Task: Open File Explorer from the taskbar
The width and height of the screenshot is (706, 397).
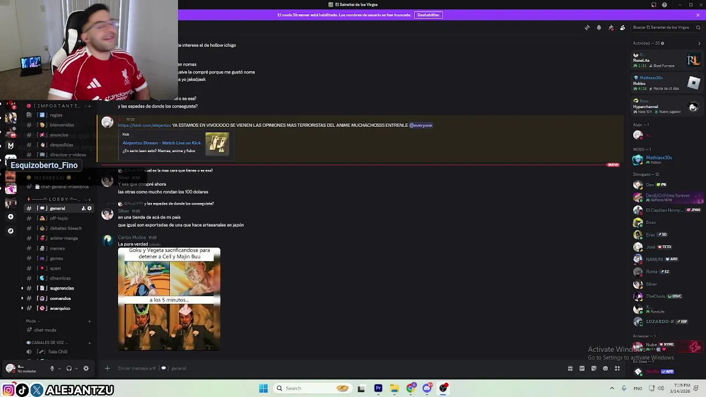Action: coord(394,388)
